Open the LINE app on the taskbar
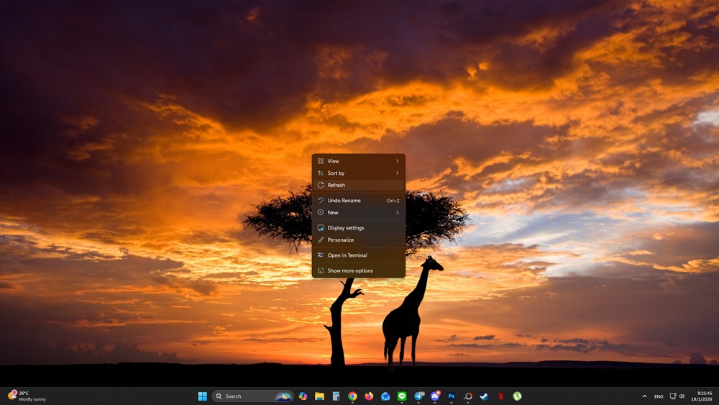This screenshot has width=719, height=405. click(x=402, y=396)
